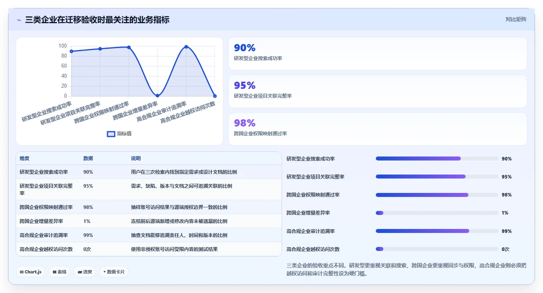Toggle the 指标值 legend swatch in chart

[x=111, y=134]
